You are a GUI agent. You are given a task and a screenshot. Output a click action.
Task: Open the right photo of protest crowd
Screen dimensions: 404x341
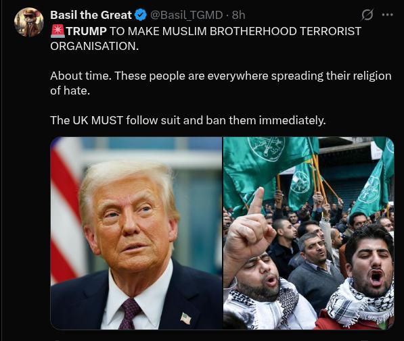pos(309,233)
